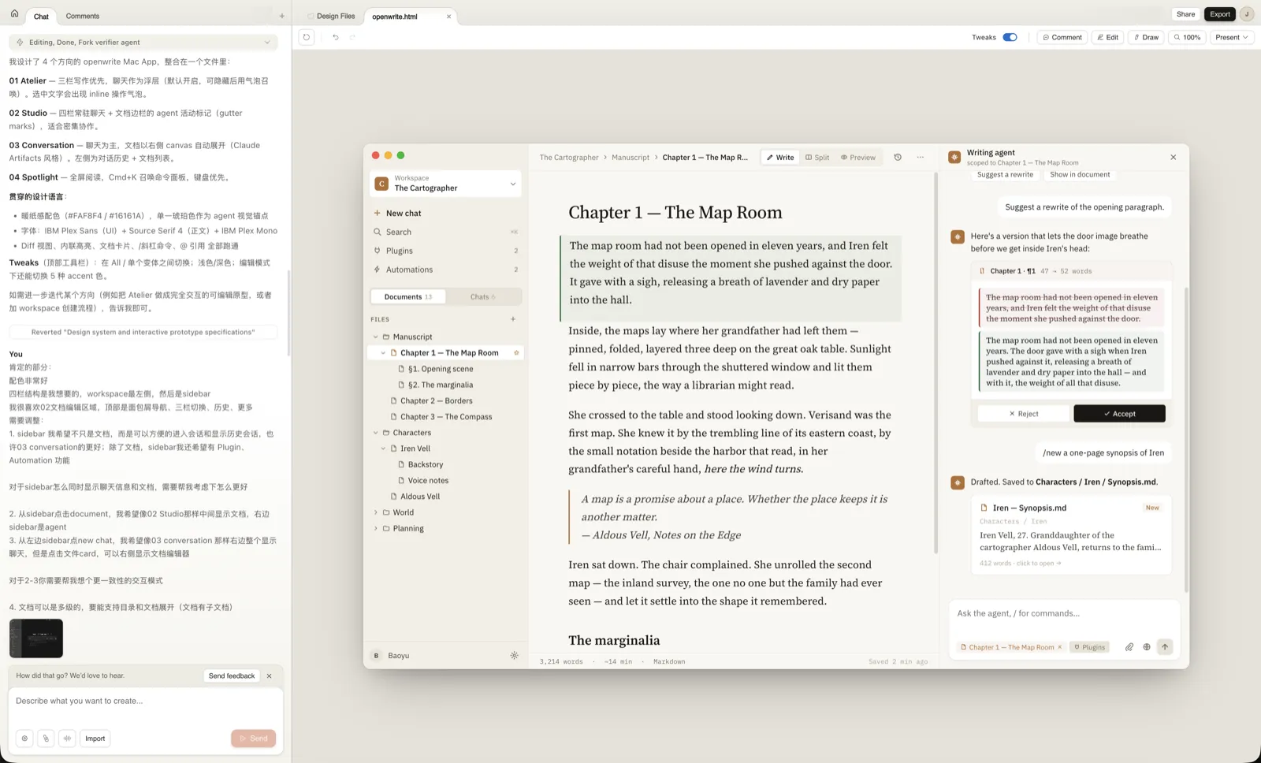1261x763 pixels.
Task: Open the Present dropdown
Action: click(x=1232, y=37)
